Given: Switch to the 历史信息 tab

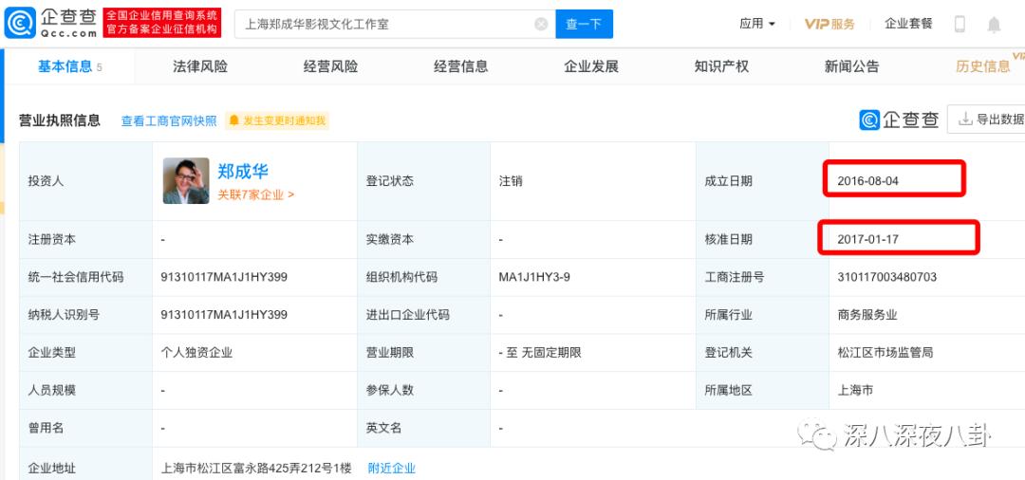Looking at the screenshot, I should pos(982,66).
